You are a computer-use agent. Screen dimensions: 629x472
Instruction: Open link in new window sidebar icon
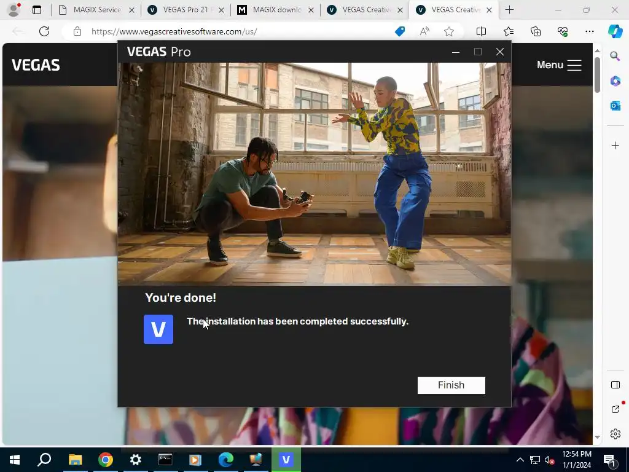(615, 409)
